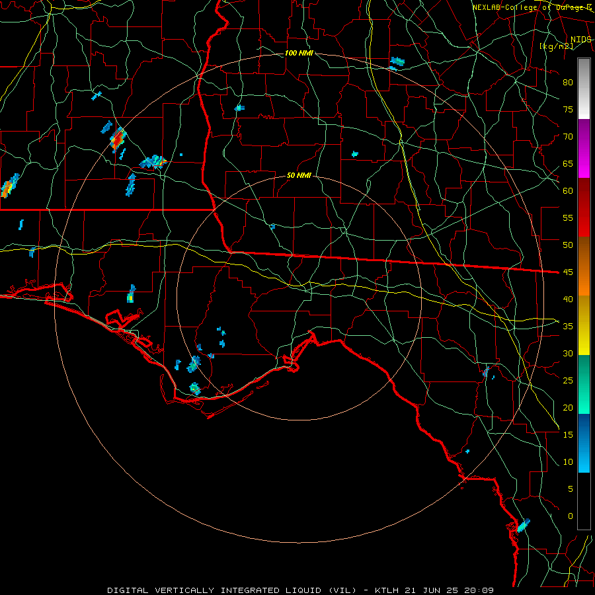Click the scale value "45"
The image size is (595, 595).
[568, 272]
